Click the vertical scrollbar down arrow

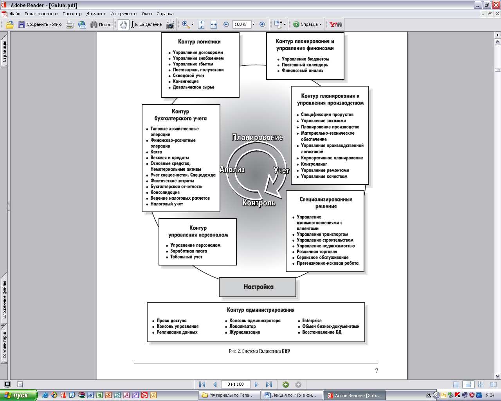click(x=498, y=376)
